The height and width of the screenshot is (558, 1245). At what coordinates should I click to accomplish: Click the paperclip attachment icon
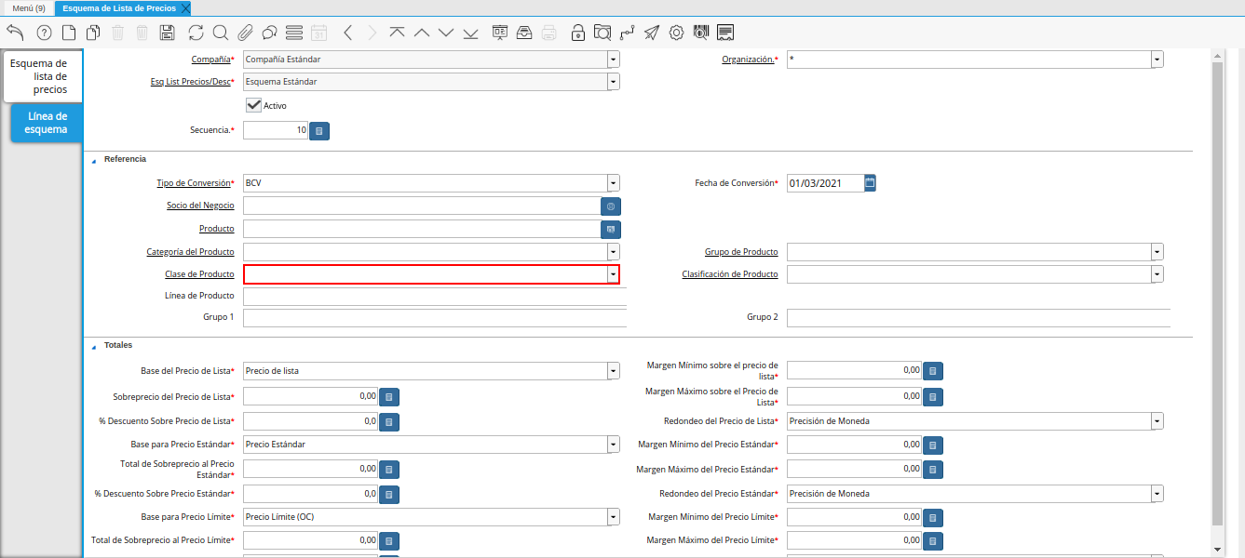click(x=245, y=33)
